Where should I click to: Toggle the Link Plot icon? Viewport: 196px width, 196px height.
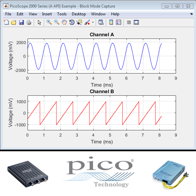pyautogui.click(x=101, y=23)
